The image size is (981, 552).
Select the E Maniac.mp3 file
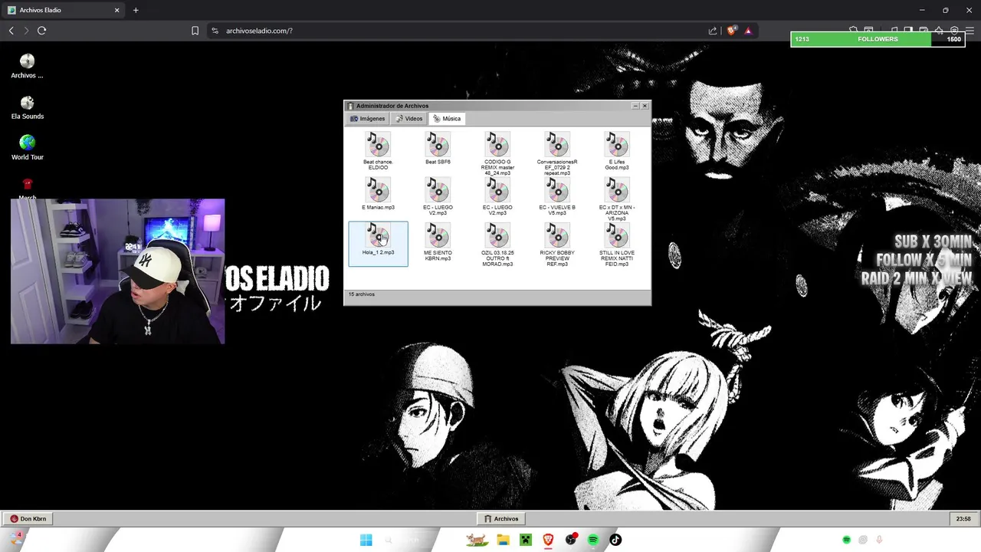point(378,193)
